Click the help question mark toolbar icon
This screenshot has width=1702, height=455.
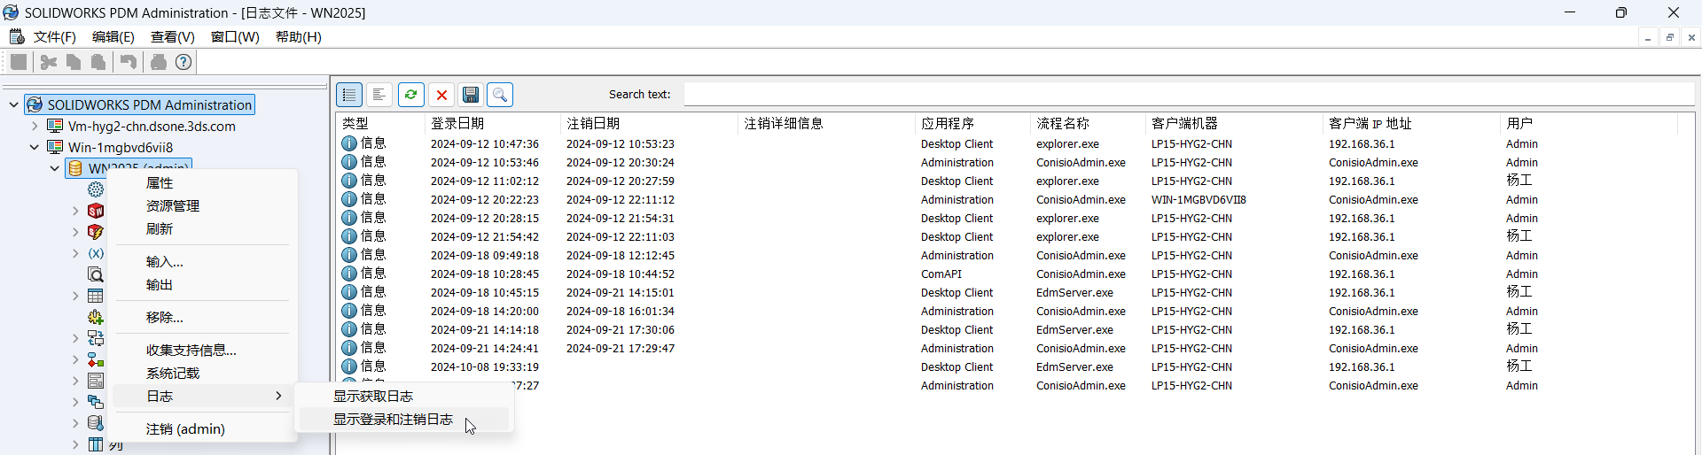[x=183, y=62]
